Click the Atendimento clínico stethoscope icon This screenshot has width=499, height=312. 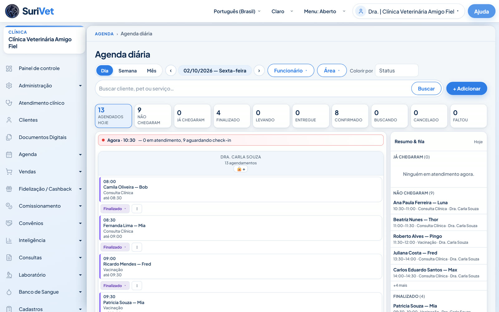9,103
